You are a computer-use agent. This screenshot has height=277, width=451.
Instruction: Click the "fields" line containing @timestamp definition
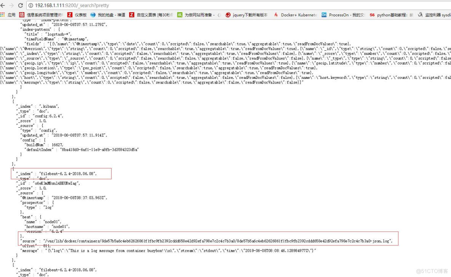tap(188, 44)
